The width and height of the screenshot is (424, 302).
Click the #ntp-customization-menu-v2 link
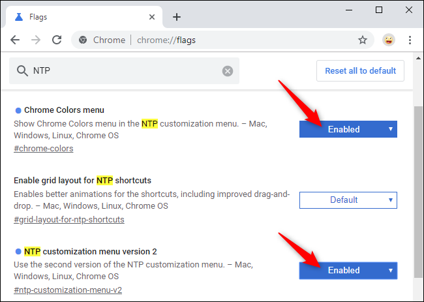point(67,290)
